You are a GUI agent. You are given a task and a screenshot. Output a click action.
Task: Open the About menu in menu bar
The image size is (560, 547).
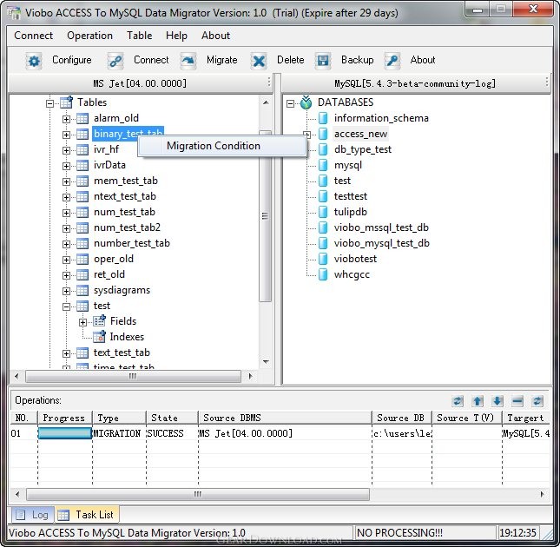pyautogui.click(x=215, y=36)
